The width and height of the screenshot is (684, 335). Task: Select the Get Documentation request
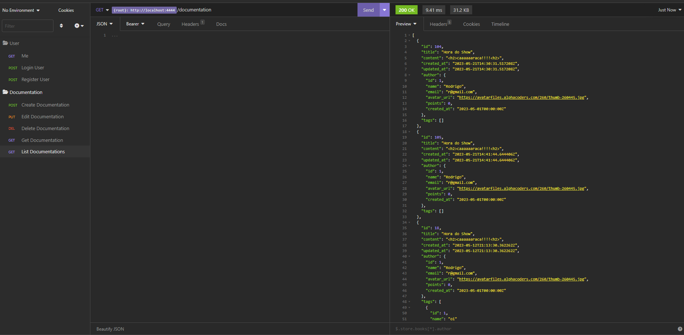point(42,140)
